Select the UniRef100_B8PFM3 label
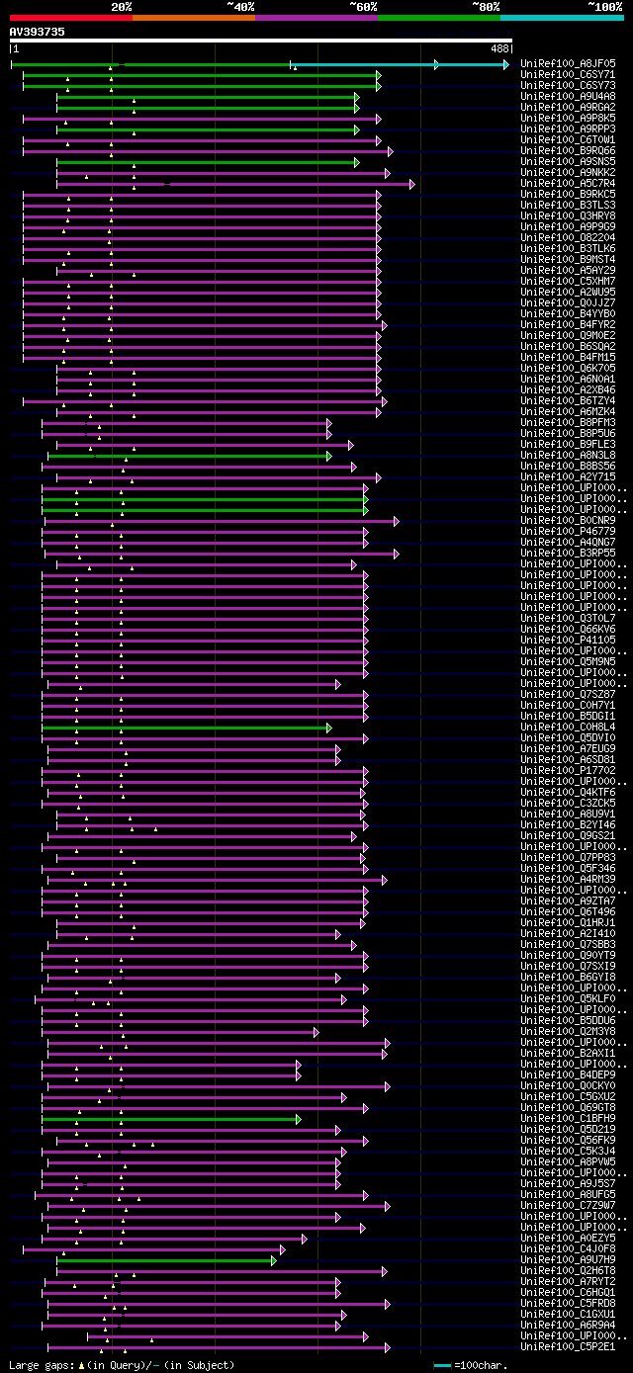This screenshot has height=1373, width=633. pyautogui.click(x=568, y=423)
